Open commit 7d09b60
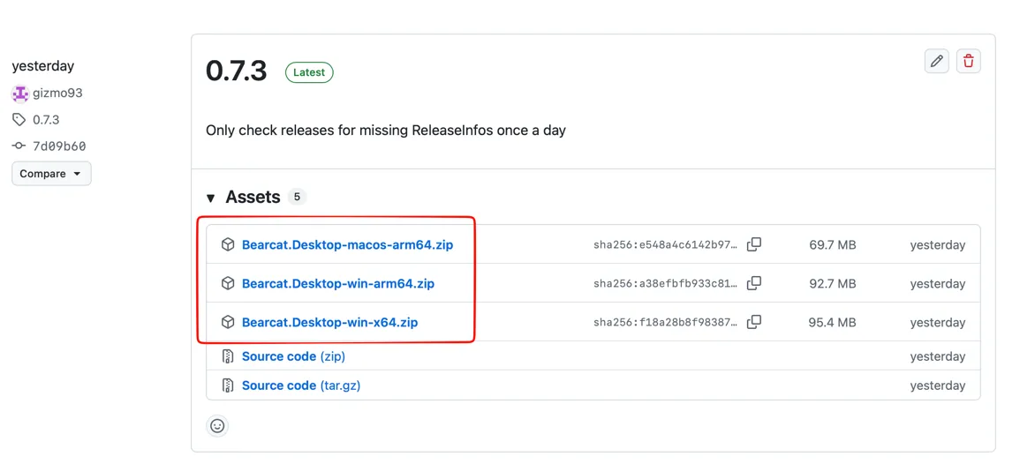Screen dimensions: 1020x464 pos(59,146)
